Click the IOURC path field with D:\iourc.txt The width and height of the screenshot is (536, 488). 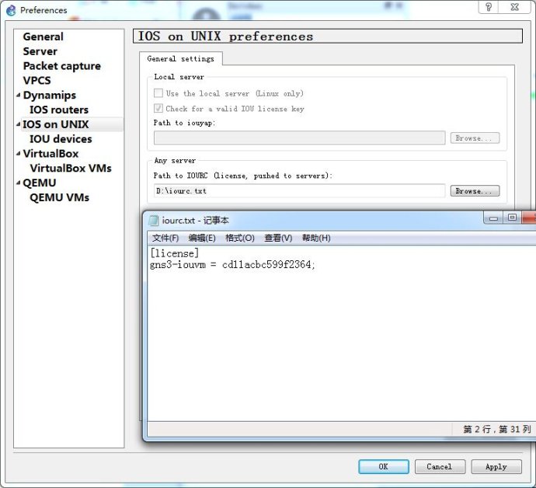(299, 191)
